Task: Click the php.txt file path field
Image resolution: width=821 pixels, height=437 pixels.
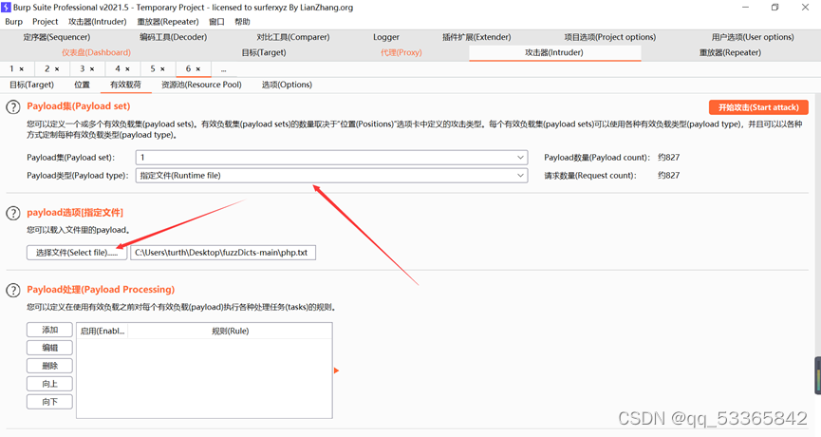Action: (223, 253)
